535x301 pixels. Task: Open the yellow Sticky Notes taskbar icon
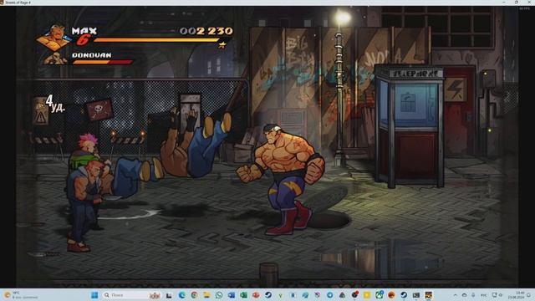coord(367,295)
